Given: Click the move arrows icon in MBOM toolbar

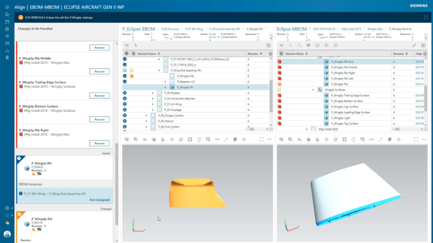Looking at the screenshot, I should click(308, 45).
